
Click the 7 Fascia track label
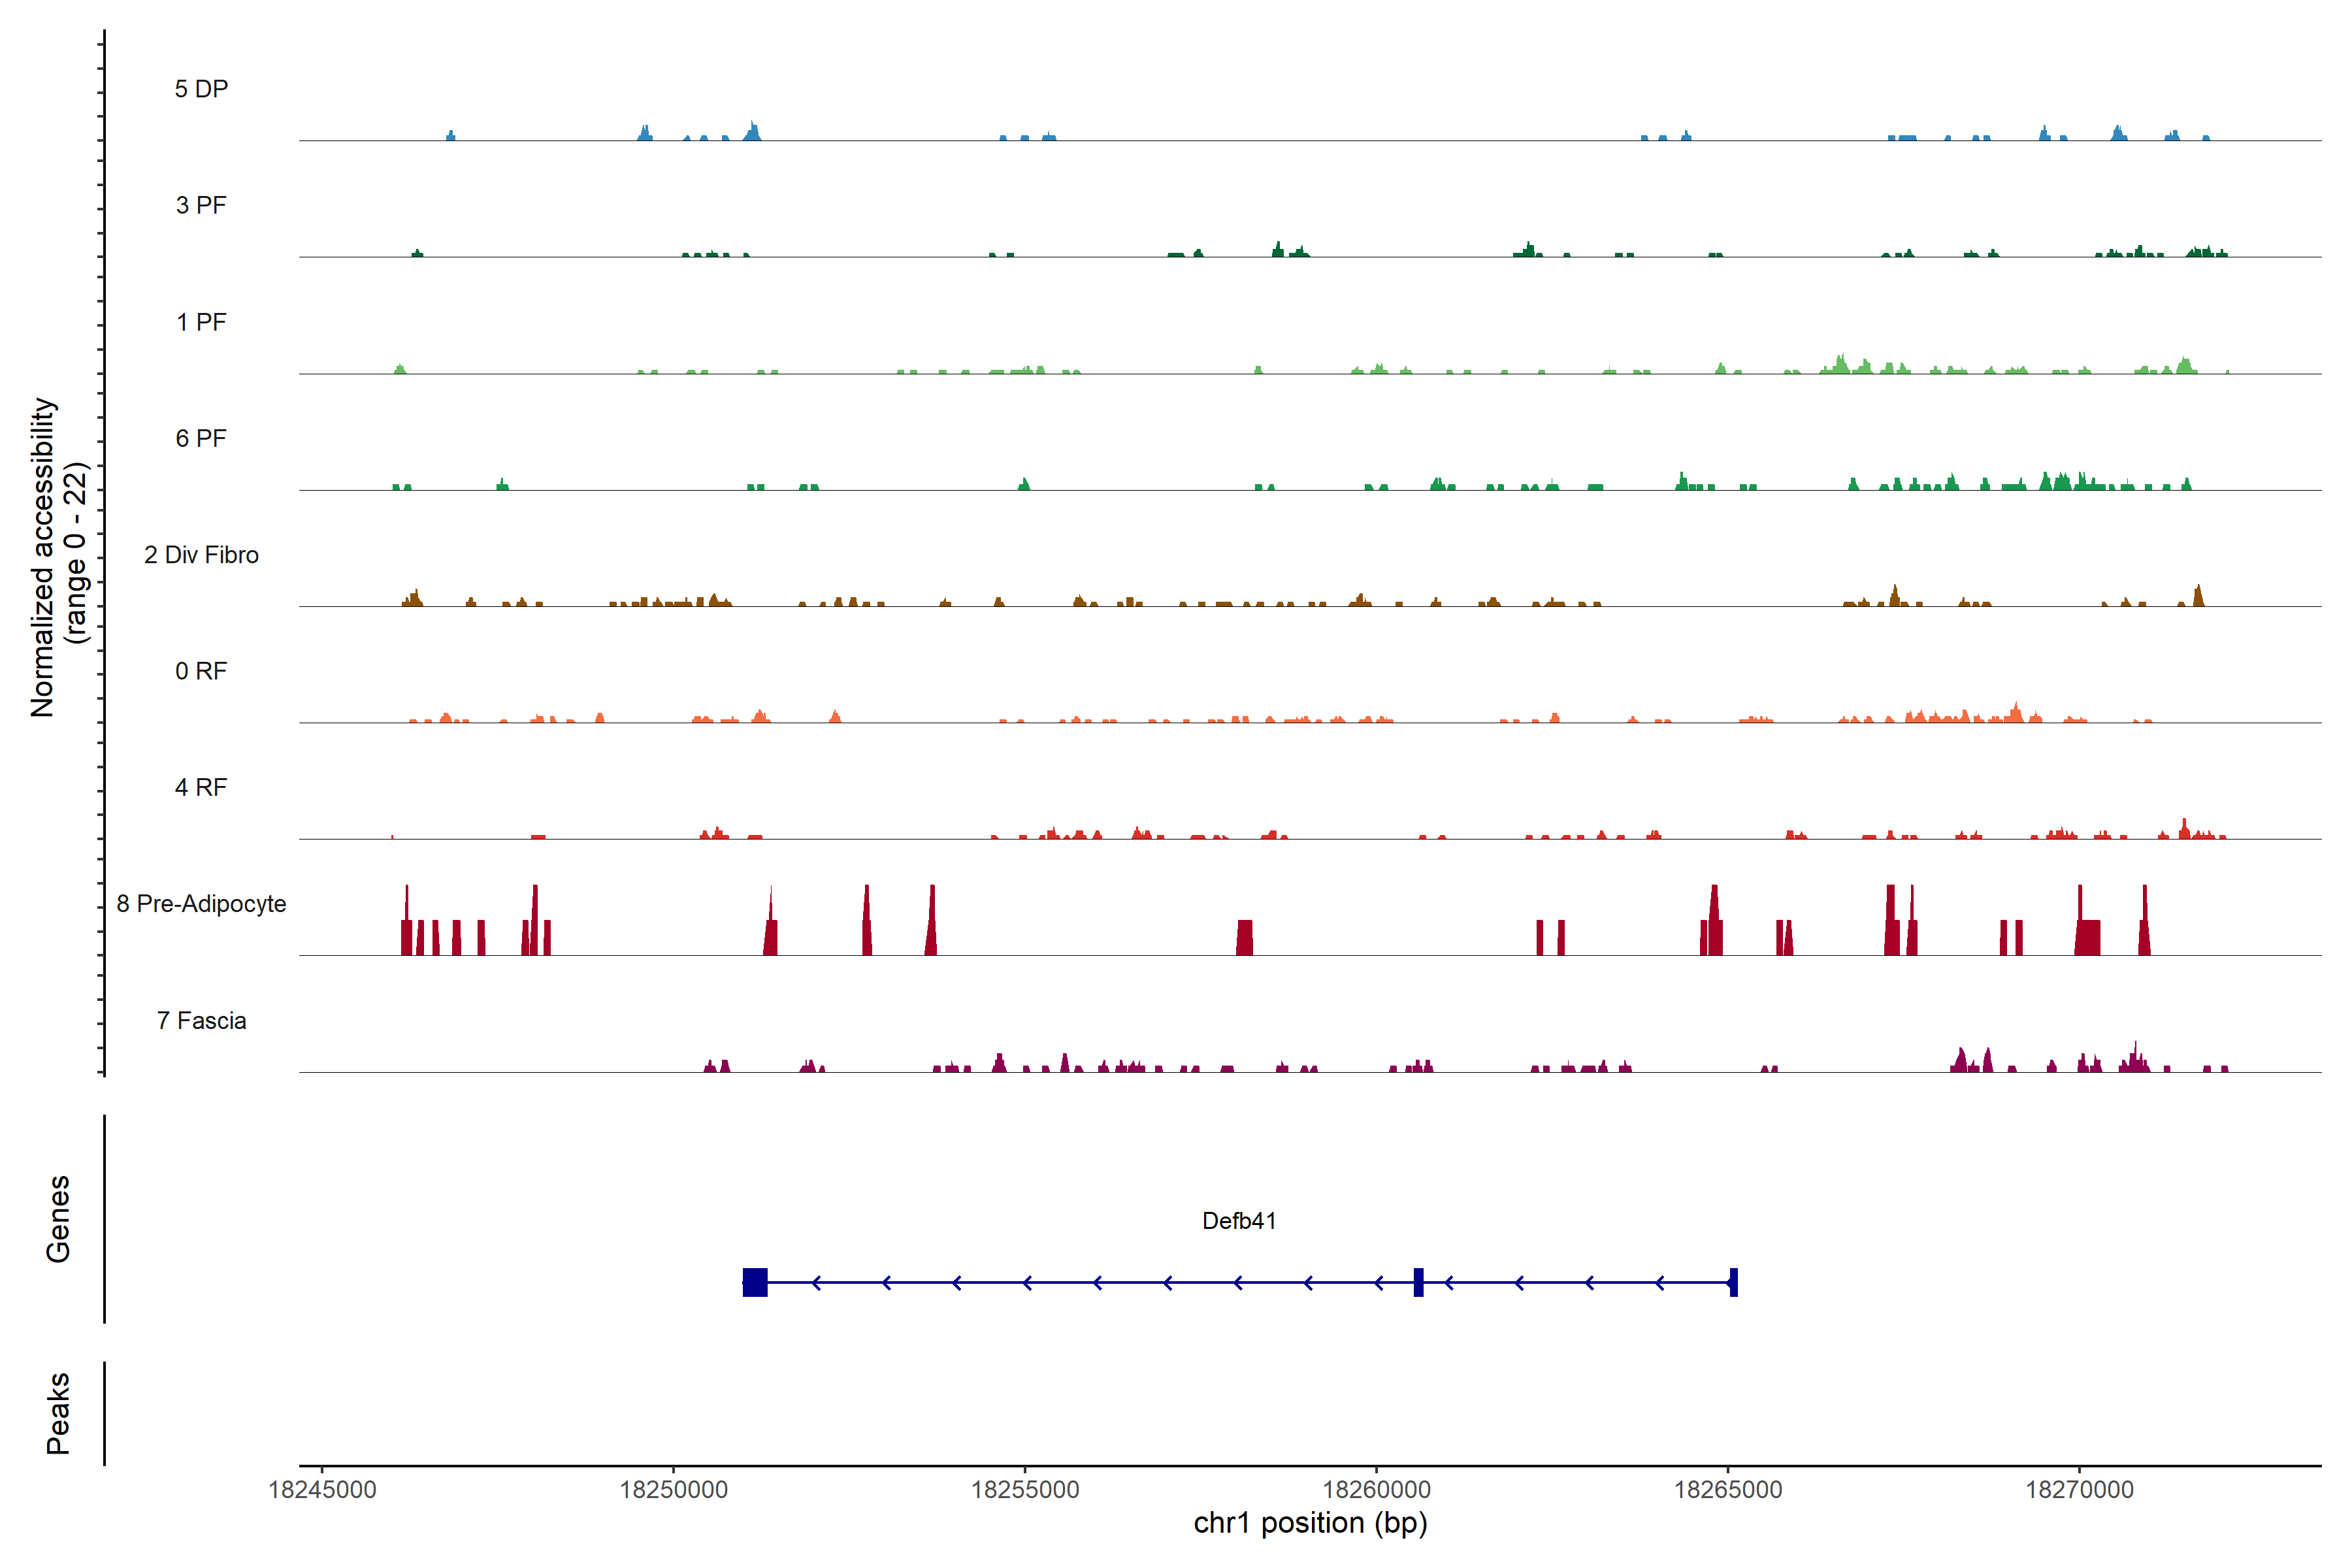coord(201,1020)
